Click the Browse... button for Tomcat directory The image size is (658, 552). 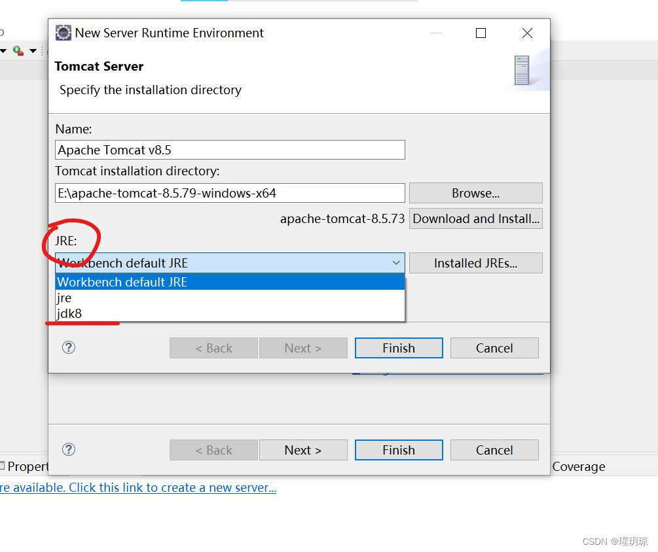pos(475,193)
